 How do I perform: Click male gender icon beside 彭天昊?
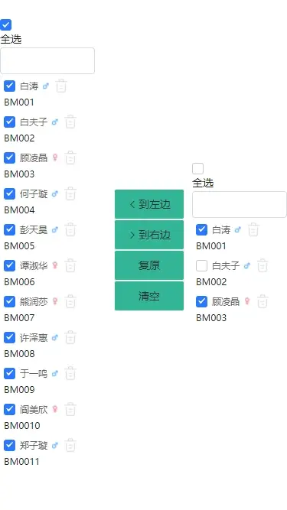54,229
